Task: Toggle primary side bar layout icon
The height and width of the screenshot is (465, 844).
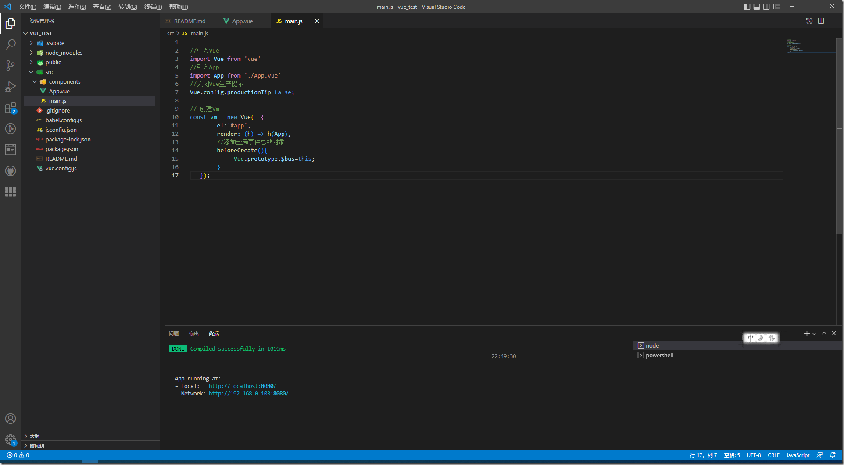Action: pyautogui.click(x=747, y=7)
